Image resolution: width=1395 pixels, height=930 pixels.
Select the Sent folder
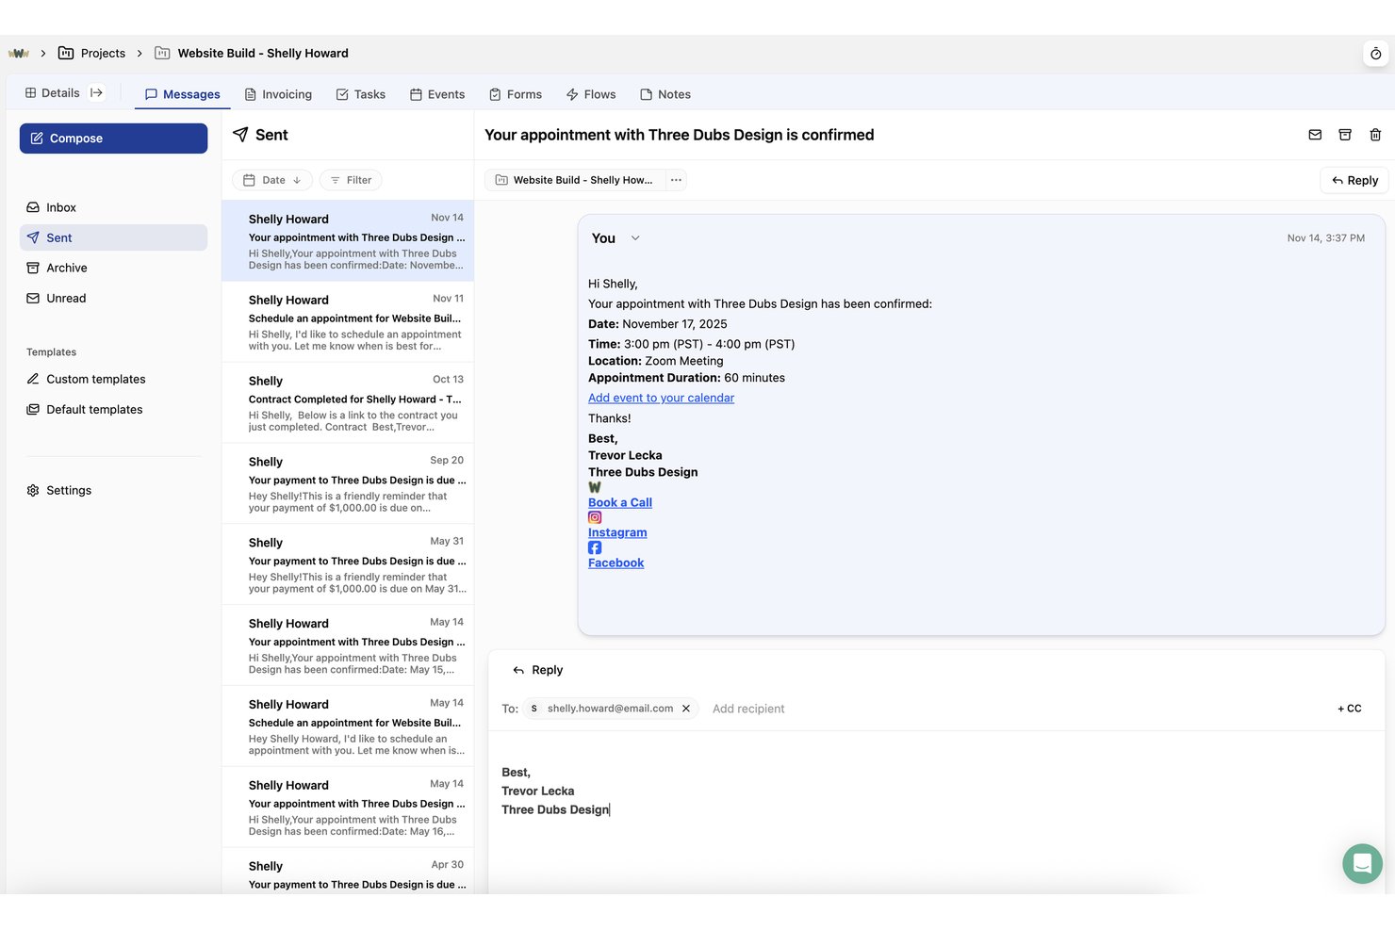click(113, 237)
